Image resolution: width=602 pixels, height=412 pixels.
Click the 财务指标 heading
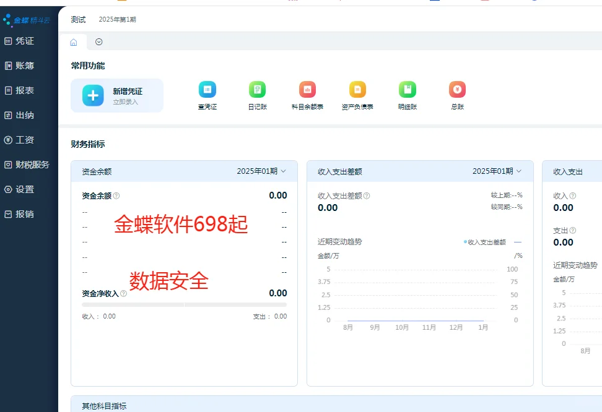pyautogui.click(x=88, y=144)
